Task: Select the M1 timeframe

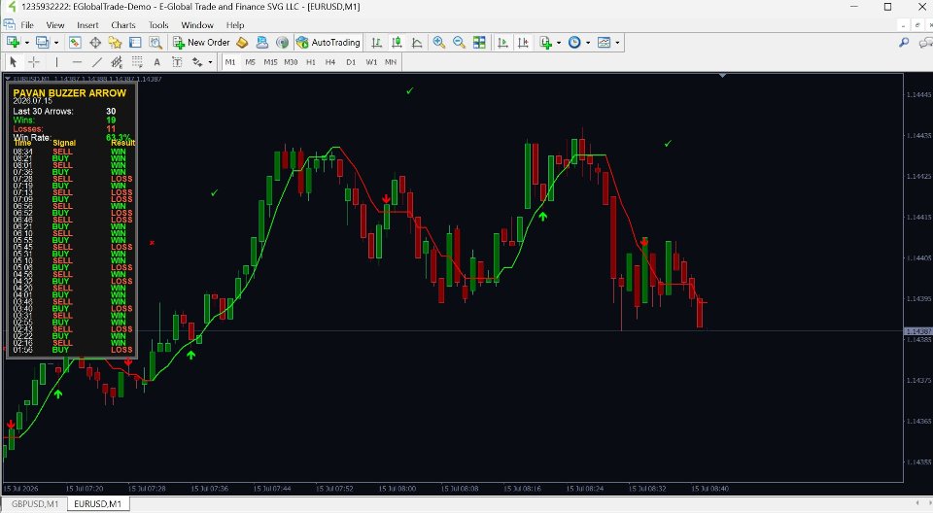Action: pos(230,62)
